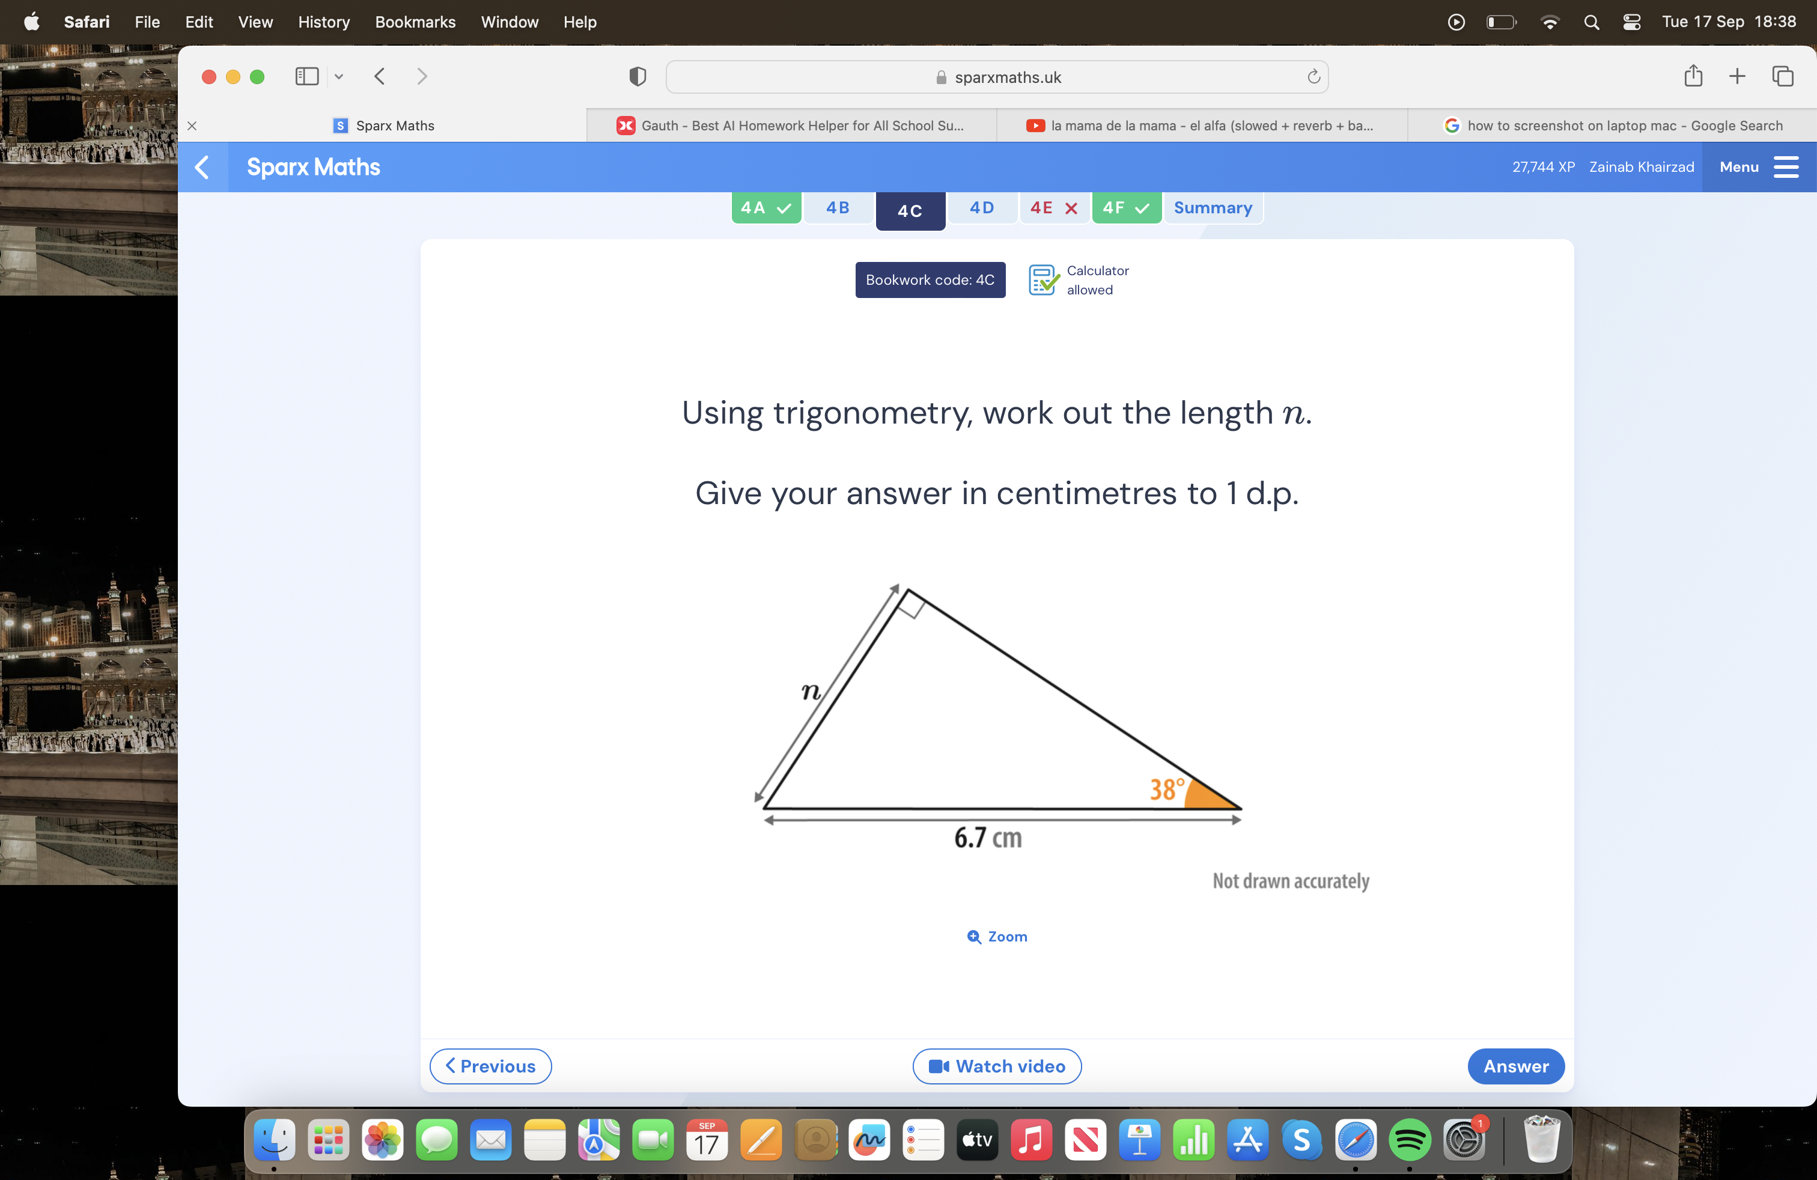This screenshot has height=1180, width=1817.
Task: Click the Zainab Khairzad username
Action: tap(1642, 167)
